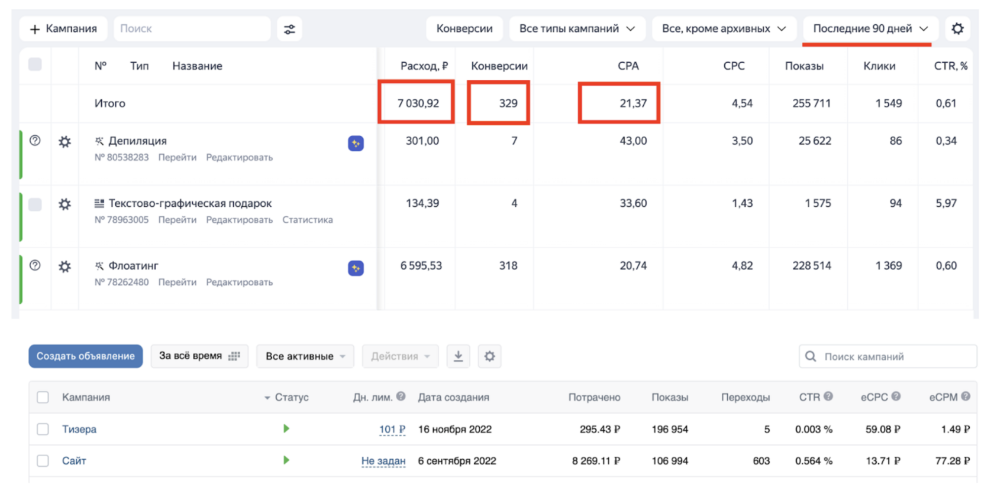Open the Сайт campaign link
Viewport: 994px width, 494px height.
[74, 461]
